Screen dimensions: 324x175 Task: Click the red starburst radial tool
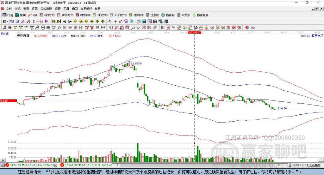point(70,28)
